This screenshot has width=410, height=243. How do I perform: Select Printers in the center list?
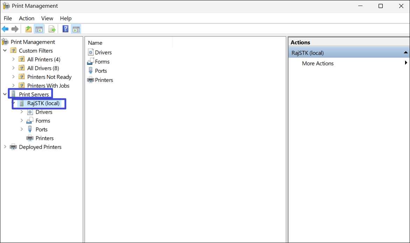pos(104,80)
